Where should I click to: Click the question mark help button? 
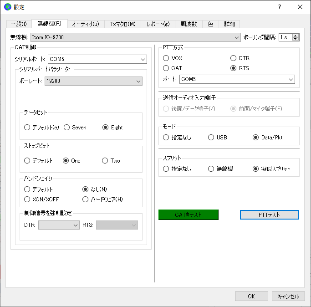click(280, 7)
